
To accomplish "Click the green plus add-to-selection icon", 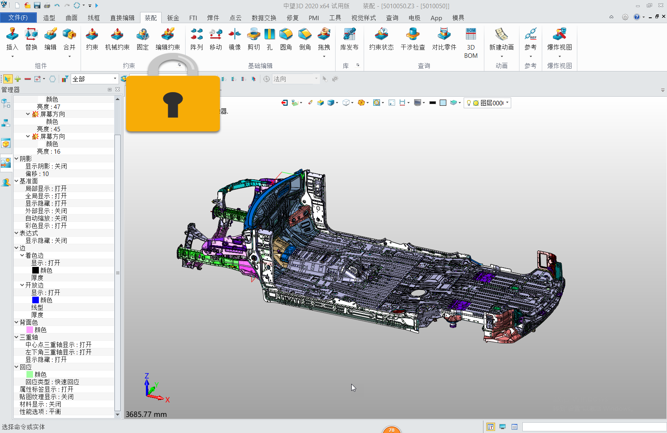I will pyautogui.click(x=18, y=79).
